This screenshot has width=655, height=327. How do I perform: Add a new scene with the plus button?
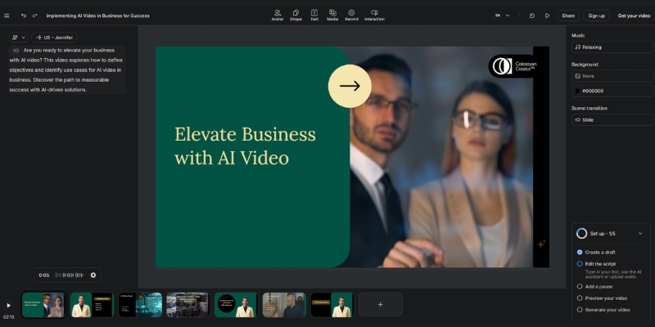380,304
